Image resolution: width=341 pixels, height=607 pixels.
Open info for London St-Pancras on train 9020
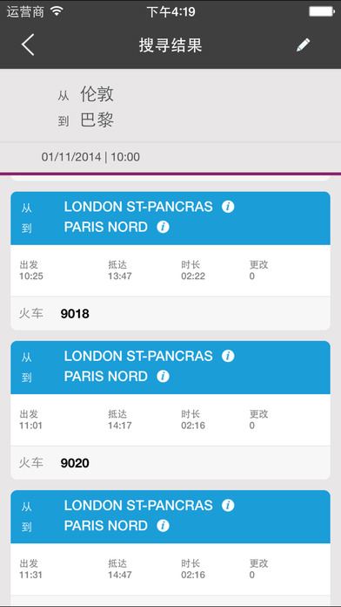[x=228, y=356]
